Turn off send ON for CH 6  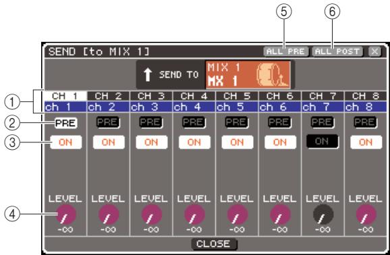pyautogui.click(x=280, y=142)
